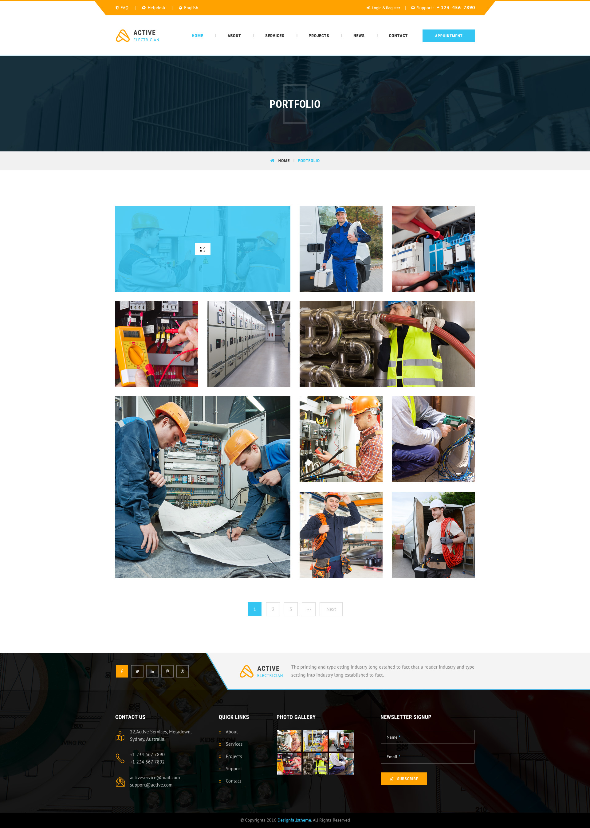Open the Services menu item

pos(275,36)
